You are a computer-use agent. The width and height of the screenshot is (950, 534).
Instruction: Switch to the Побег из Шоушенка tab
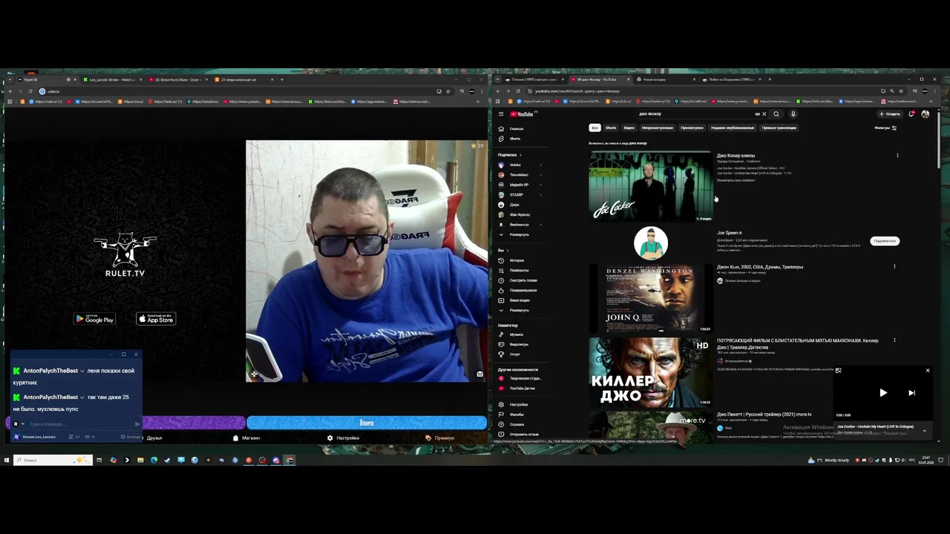731,79
